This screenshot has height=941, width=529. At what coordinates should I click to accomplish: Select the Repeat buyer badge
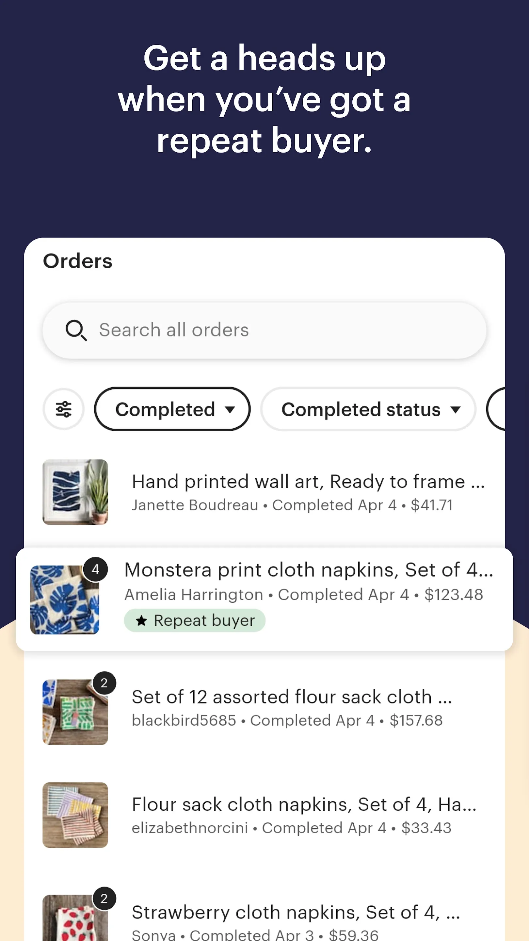(x=194, y=620)
